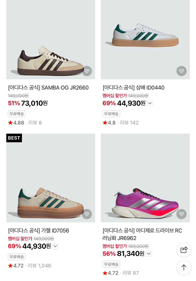
Task: Expand price details for 가젤 ID7056
Action: (55, 246)
